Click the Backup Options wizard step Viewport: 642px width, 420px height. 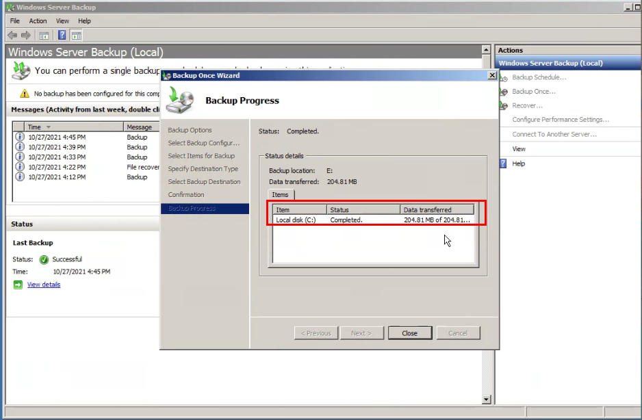pos(190,130)
